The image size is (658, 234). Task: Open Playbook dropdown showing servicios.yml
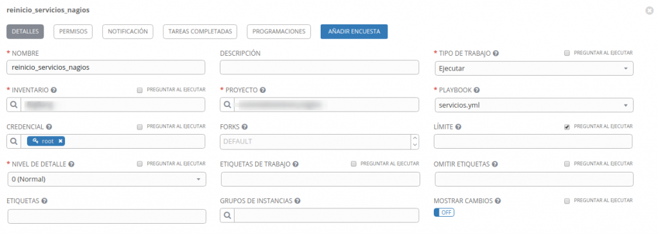(x=534, y=105)
